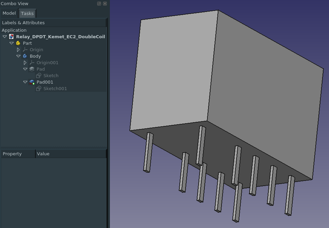Image resolution: width=329 pixels, height=228 pixels.
Task: Click the Relay_DPDT_Kemet_EC2_DoubleCoil document icon
Action: (11, 37)
